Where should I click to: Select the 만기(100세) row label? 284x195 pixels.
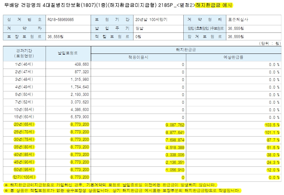coord(24,177)
